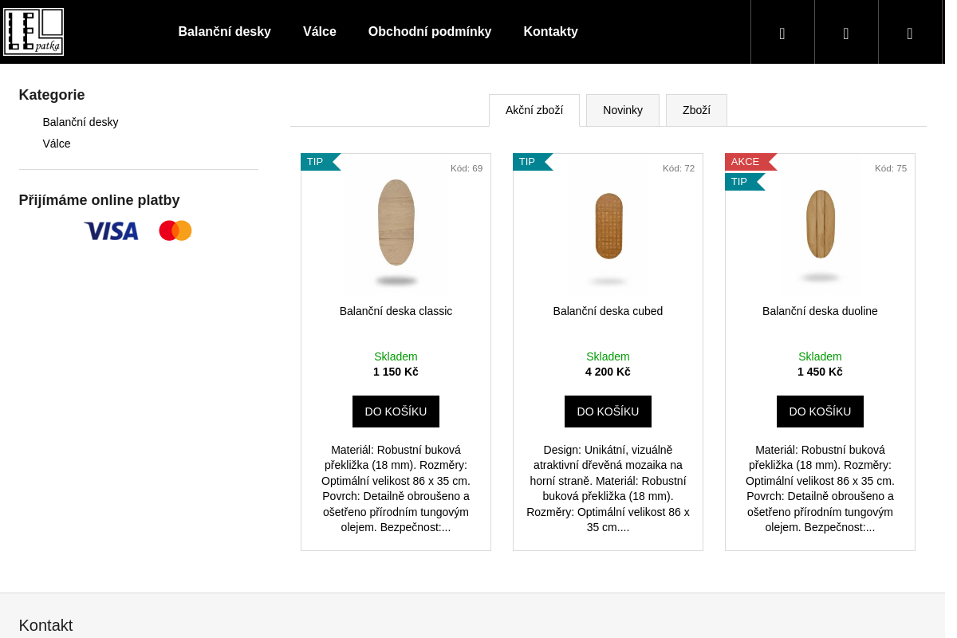Open the Balanční desky category in the sidebar
The width and height of the screenshot is (957, 638).
(81, 122)
